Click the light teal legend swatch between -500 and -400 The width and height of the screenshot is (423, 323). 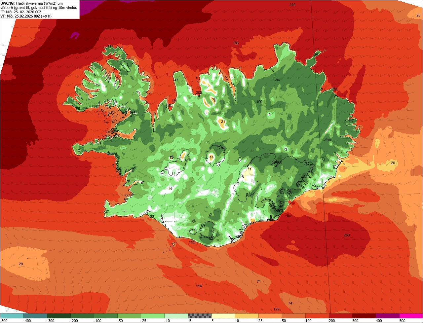(12, 316)
